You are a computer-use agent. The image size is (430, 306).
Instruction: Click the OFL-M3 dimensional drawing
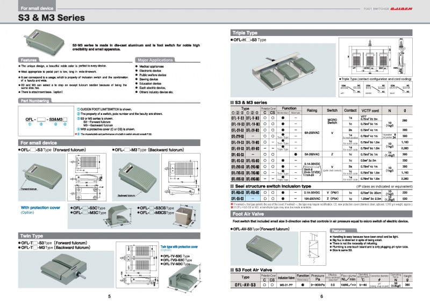click(181, 177)
